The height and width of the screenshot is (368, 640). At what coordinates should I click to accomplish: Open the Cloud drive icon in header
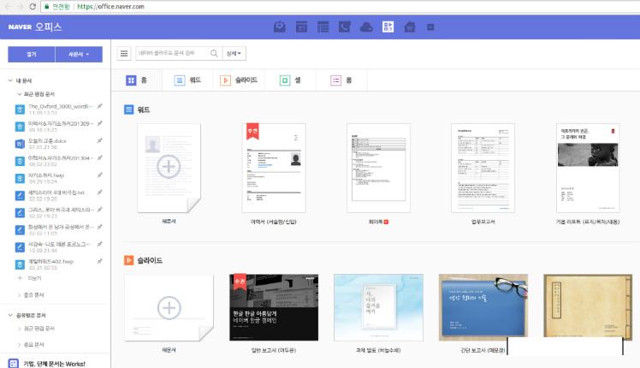tap(366, 27)
